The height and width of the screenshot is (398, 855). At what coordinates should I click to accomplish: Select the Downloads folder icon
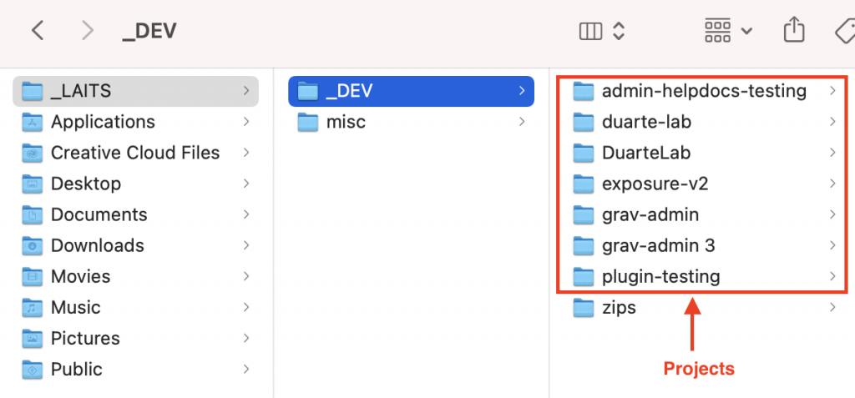pos(33,246)
